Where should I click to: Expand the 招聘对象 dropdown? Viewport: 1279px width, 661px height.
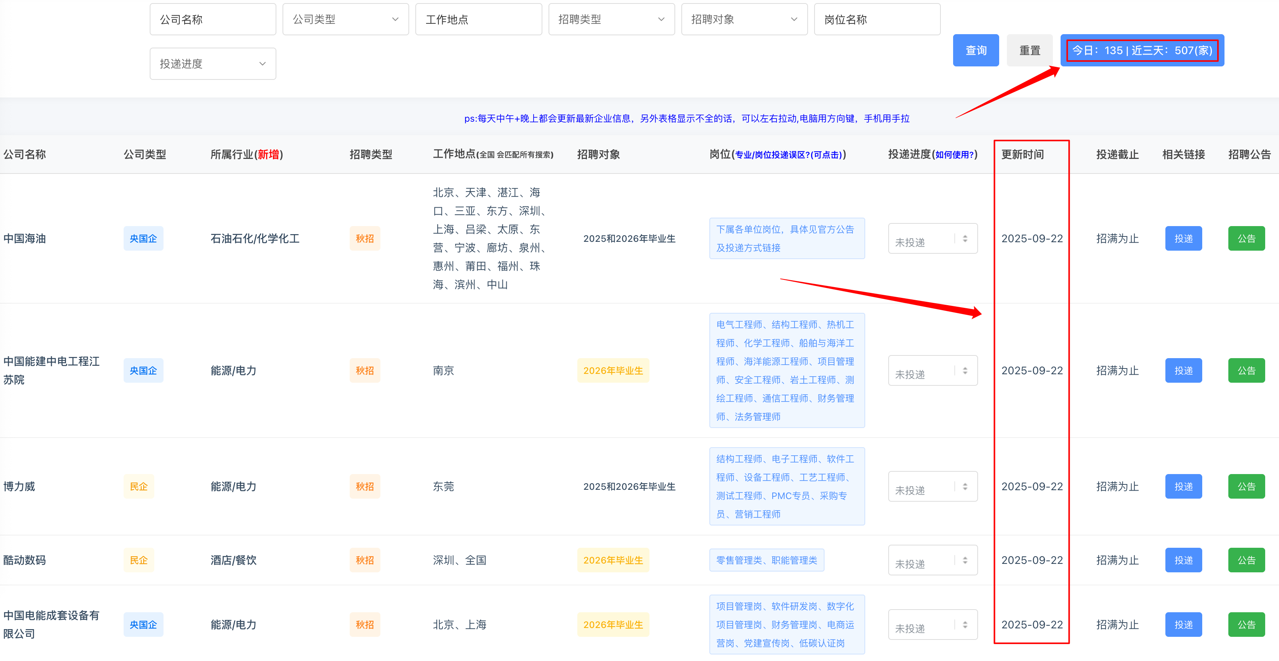coord(744,19)
